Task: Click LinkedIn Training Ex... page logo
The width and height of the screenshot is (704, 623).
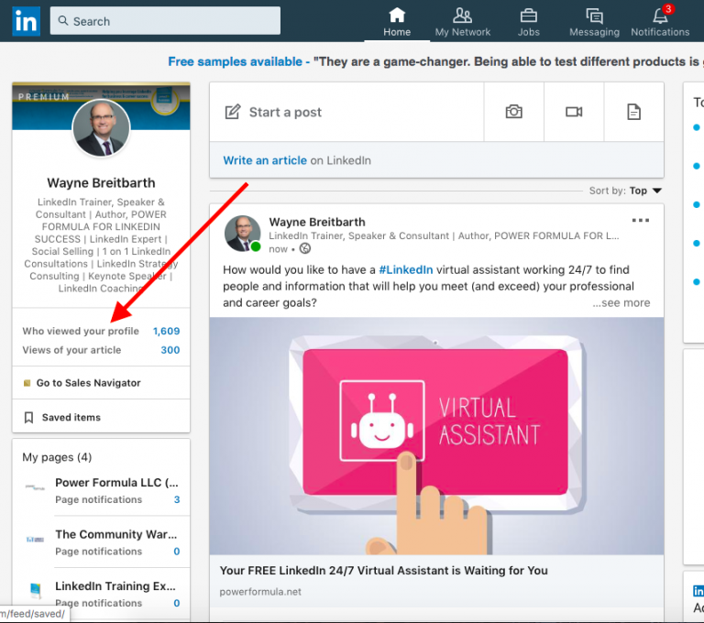Action: click(35, 589)
